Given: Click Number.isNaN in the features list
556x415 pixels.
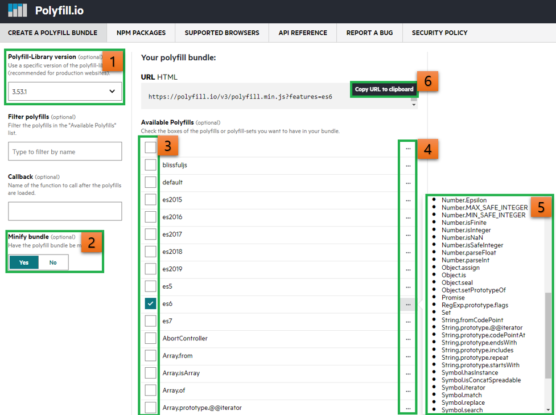Looking at the screenshot, I should point(462,237).
